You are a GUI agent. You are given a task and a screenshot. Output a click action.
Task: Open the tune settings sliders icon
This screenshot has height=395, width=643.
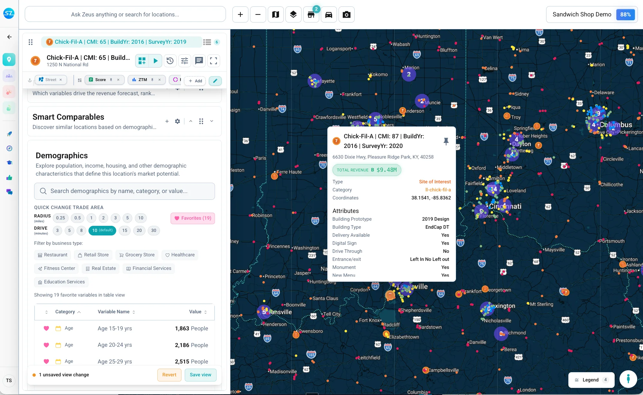[185, 60]
